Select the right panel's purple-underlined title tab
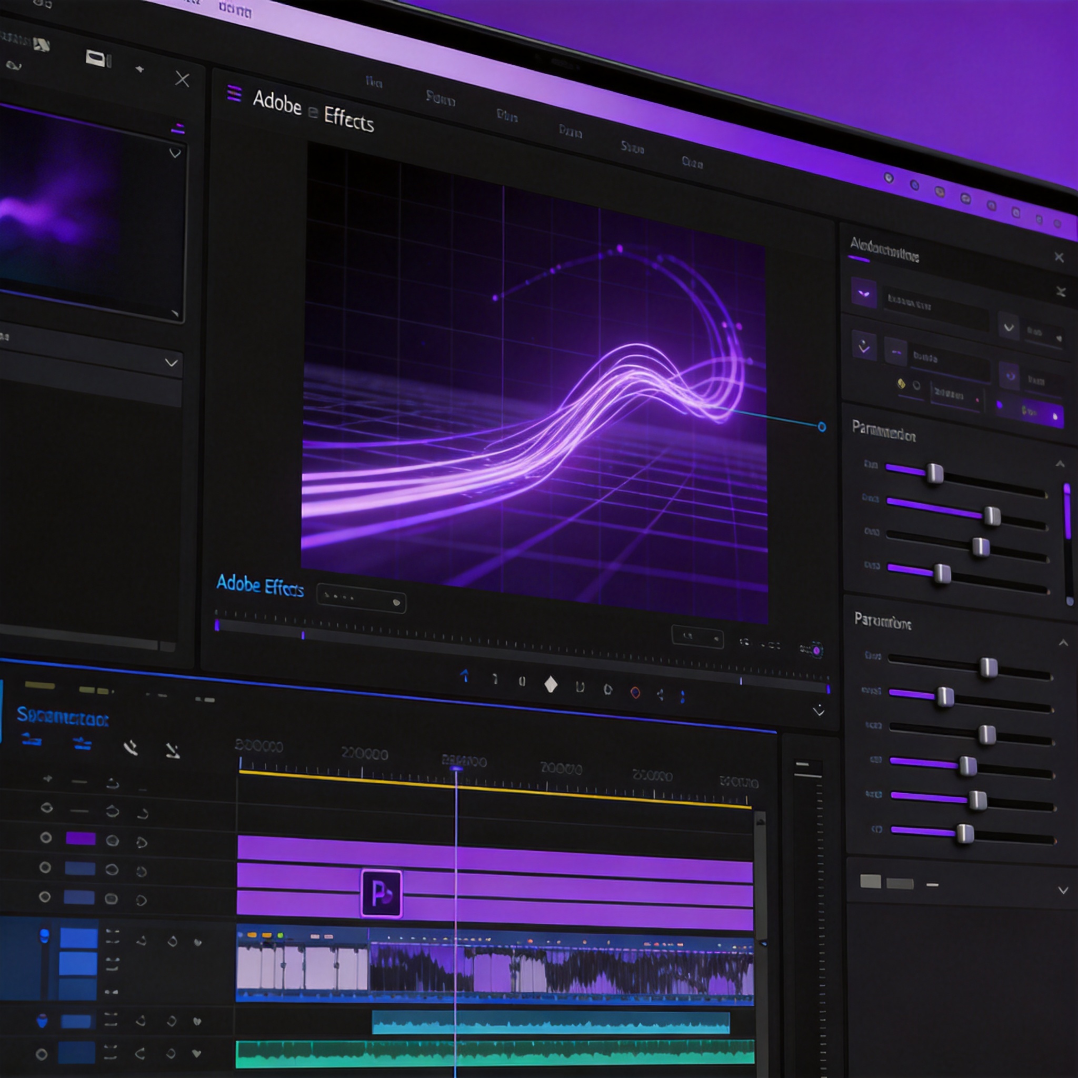Screen dimensions: 1078x1078 [x=885, y=249]
